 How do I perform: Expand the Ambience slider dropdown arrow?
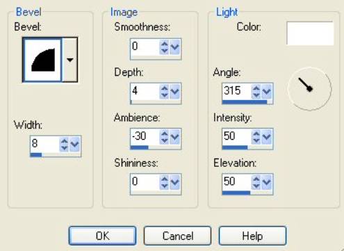(x=175, y=137)
